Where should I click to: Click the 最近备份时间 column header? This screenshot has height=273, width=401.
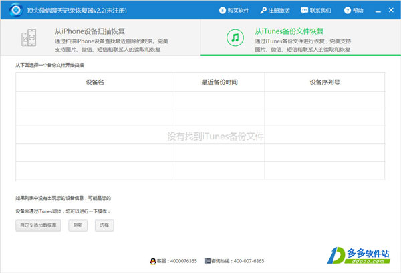[219, 82]
